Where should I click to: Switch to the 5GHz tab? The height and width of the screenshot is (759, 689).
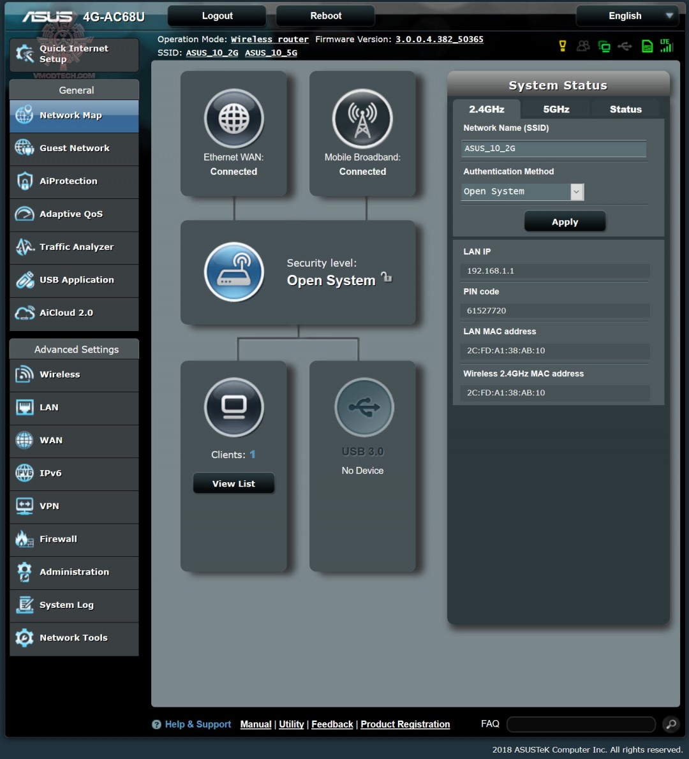[556, 109]
